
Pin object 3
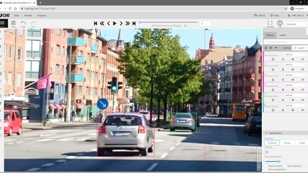click(x=303, y=80)
